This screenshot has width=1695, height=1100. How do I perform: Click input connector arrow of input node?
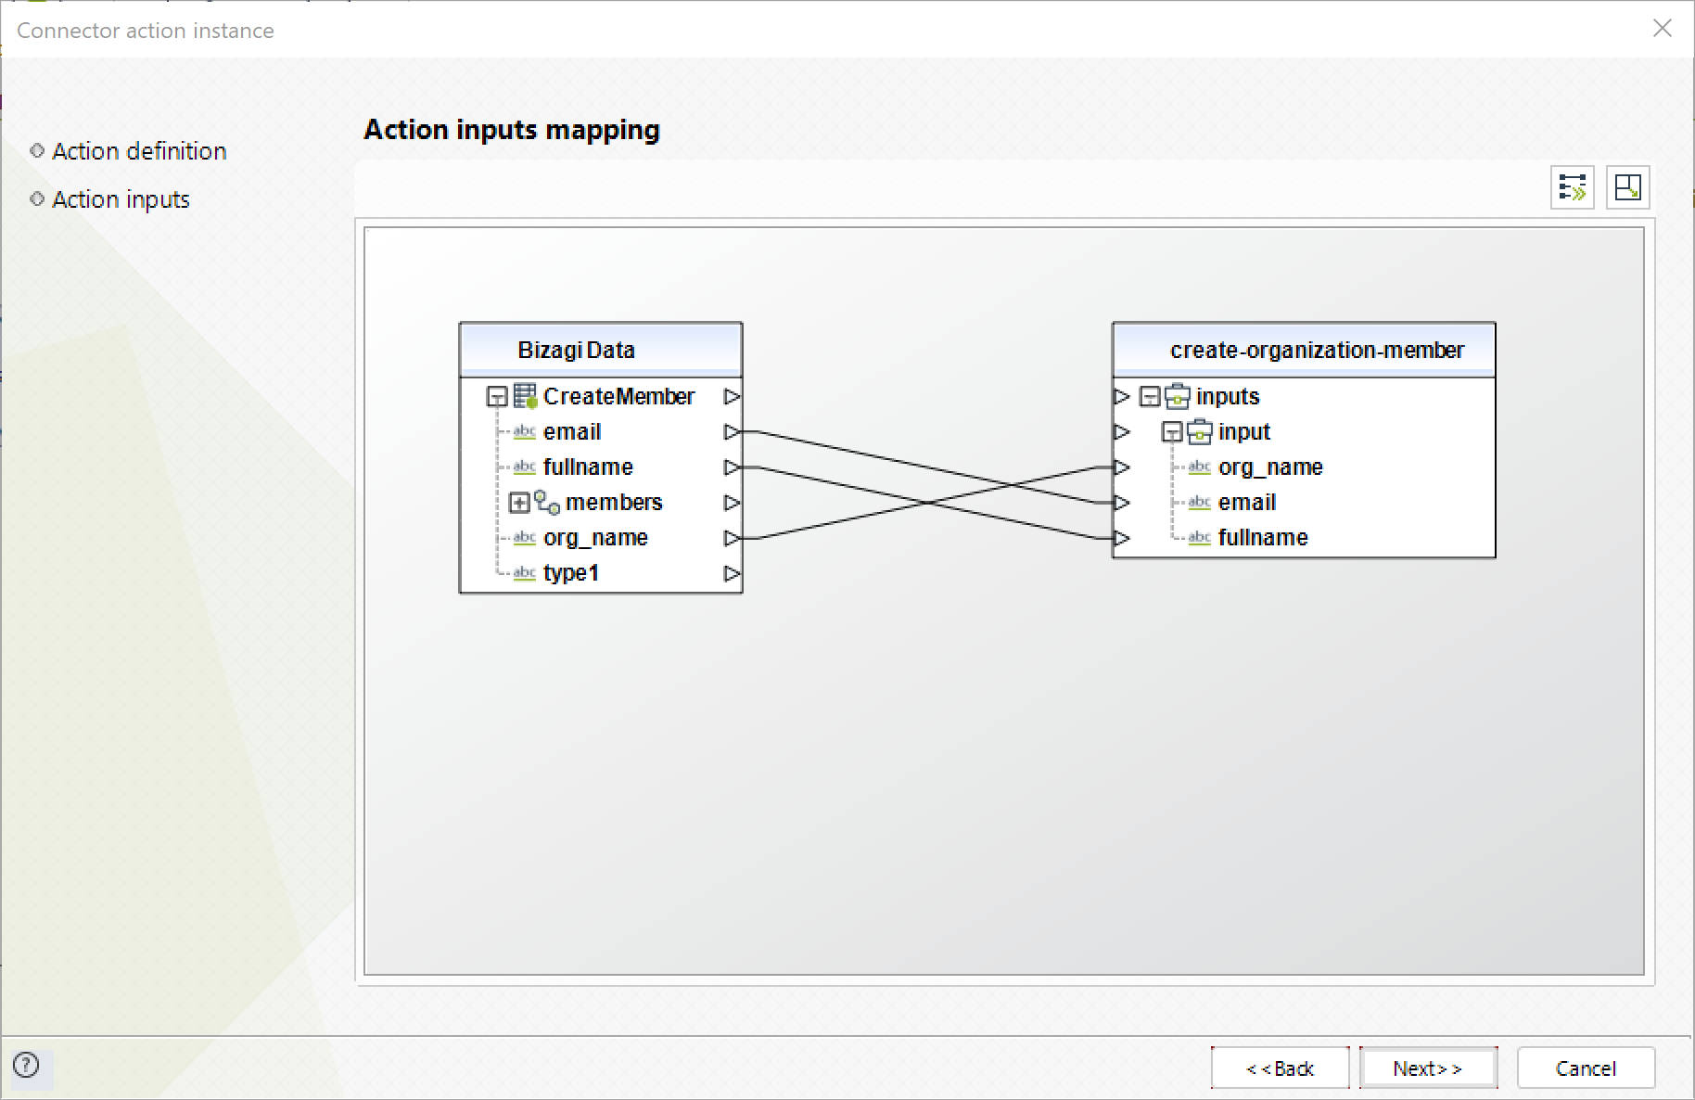click(x=1122, y=431)
